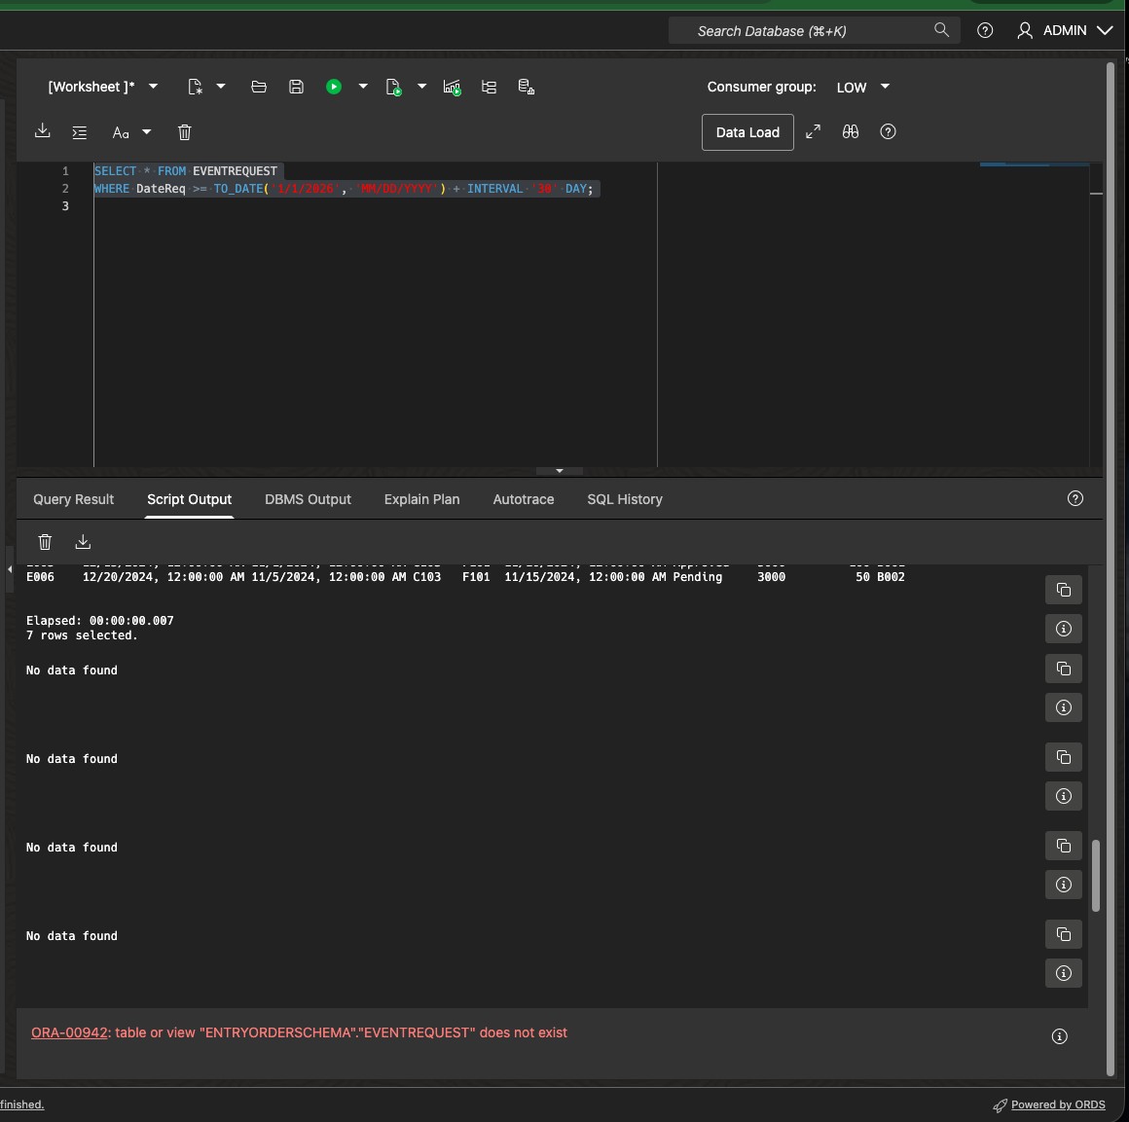Click the Run Script icon
This screenshot has width=1129, height=1122.
(393, 87)
